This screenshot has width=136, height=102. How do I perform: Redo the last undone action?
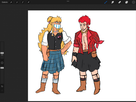click(x=2, y=91)
